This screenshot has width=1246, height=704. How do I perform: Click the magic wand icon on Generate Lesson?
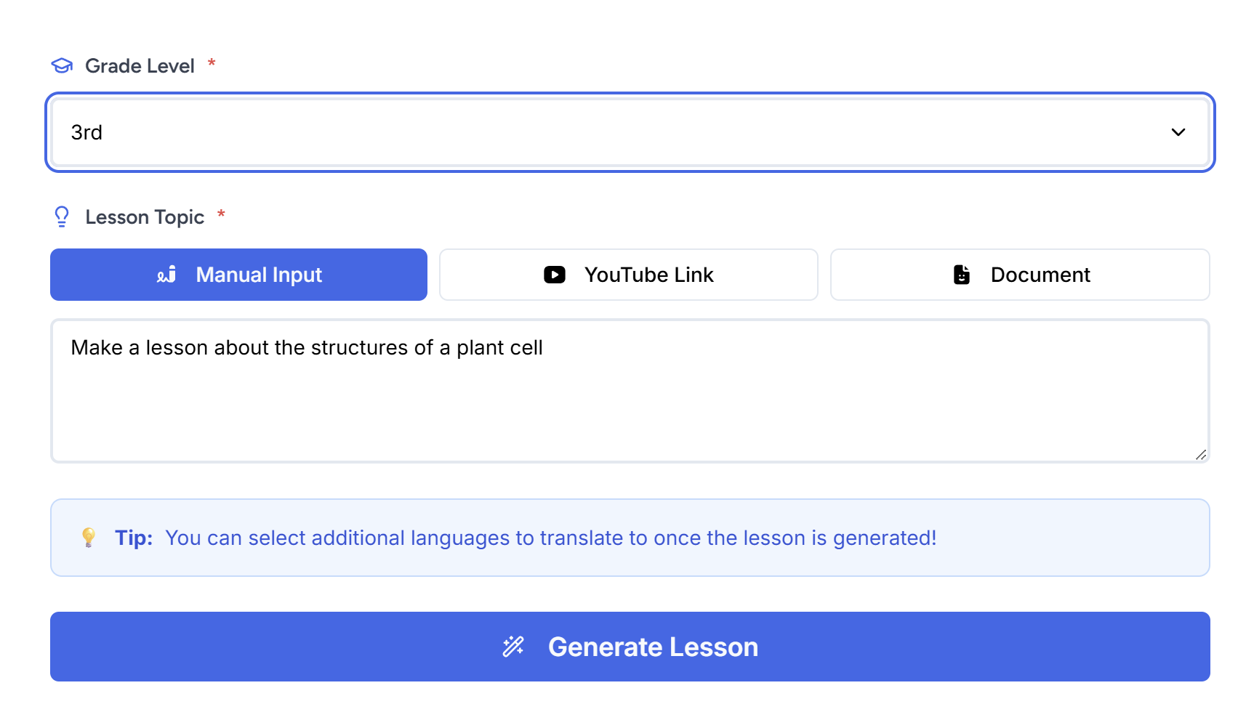point(514,646)
